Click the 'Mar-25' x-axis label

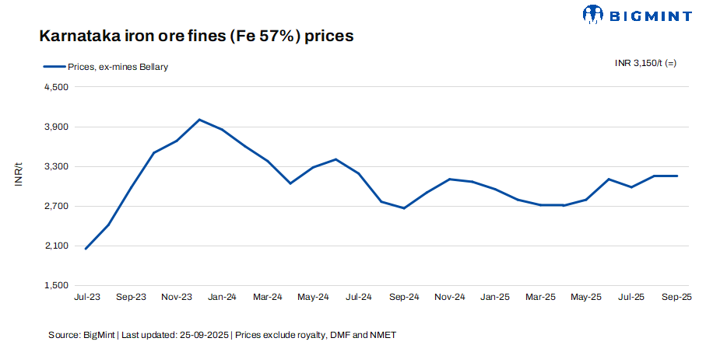pos(540,297)
